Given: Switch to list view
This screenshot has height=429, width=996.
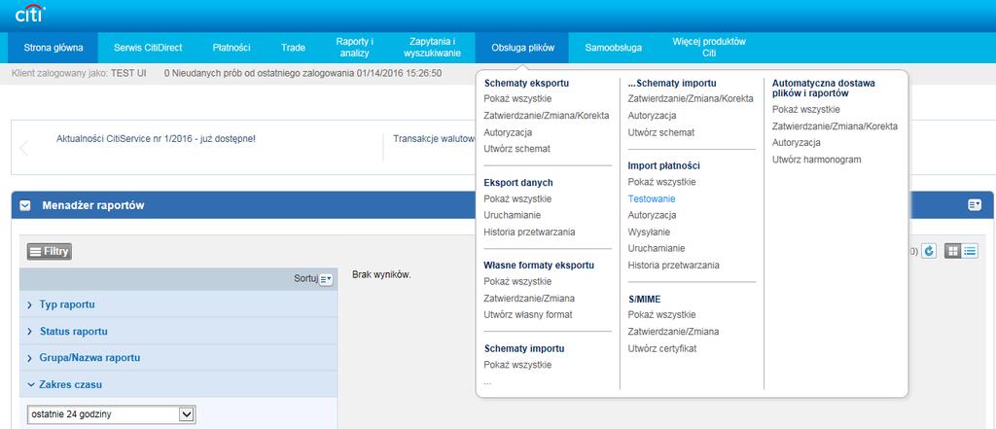Looking at the screenshot, I should coord(970,251).
